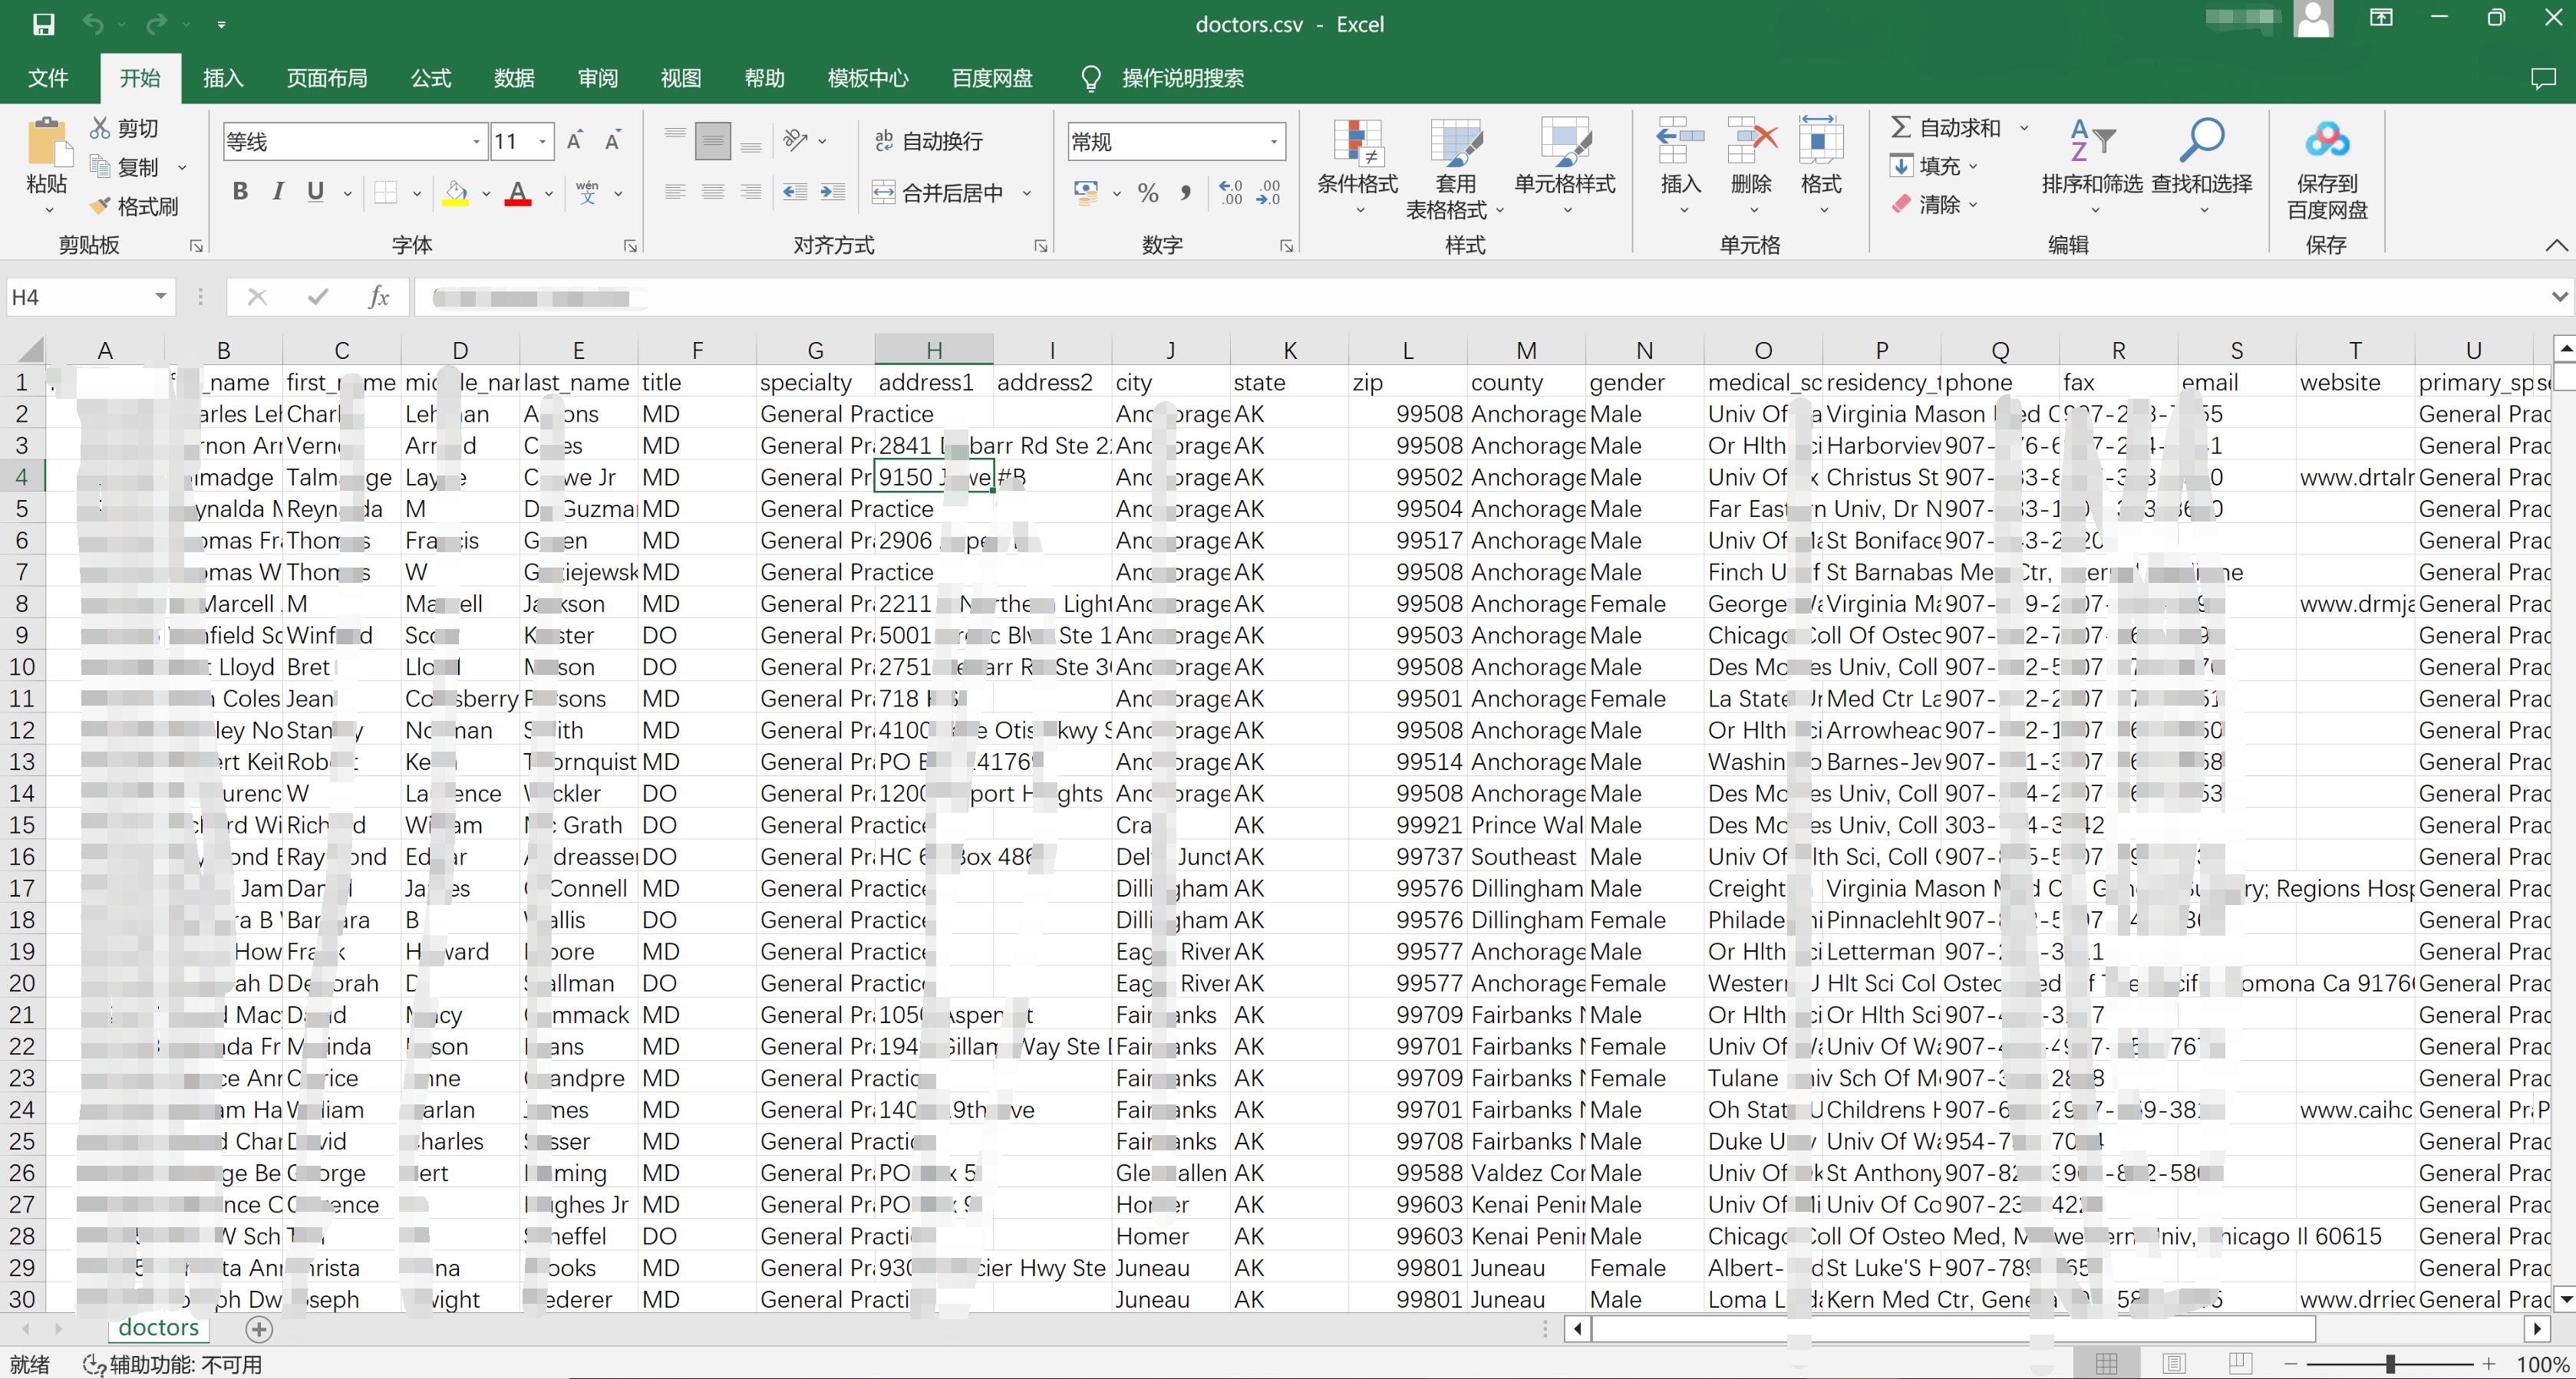Viewport: 2576px width, 1379px height.
Task: Decrease decimal places
Action: pos(1269,192)
